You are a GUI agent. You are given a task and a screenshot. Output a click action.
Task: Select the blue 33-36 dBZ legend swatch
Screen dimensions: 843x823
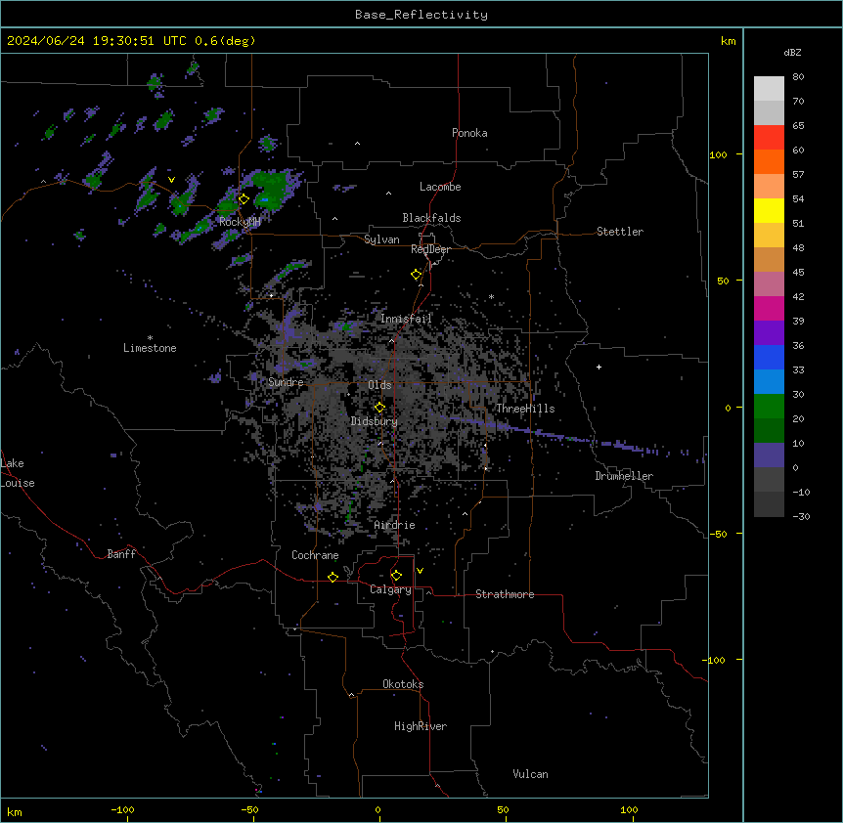769,357
